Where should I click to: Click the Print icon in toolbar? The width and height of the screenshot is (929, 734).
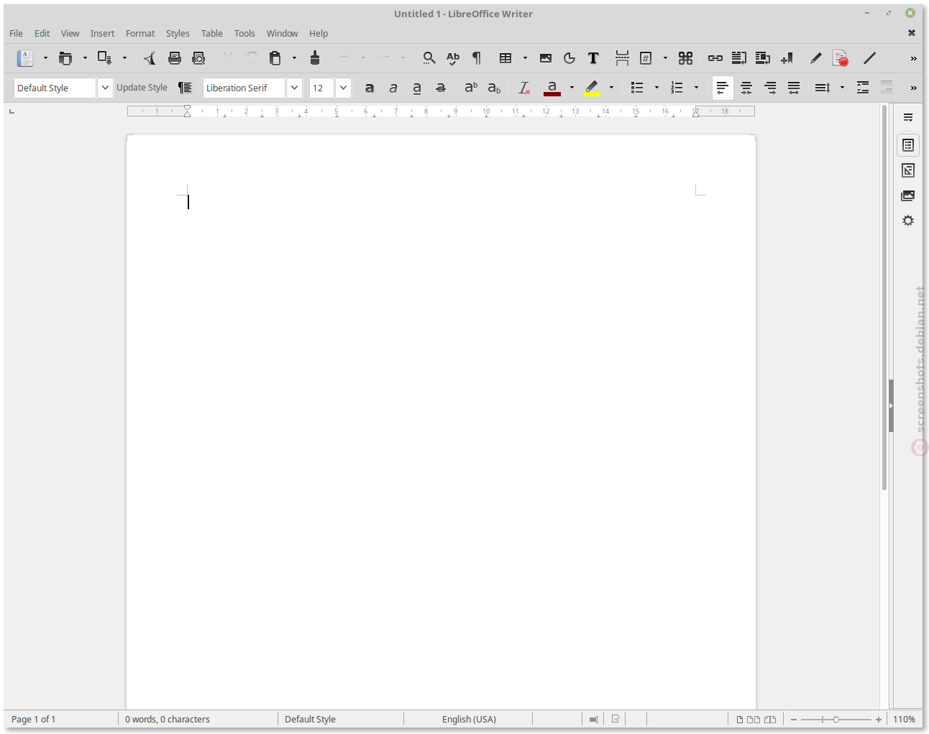click(x=175, y=58)
